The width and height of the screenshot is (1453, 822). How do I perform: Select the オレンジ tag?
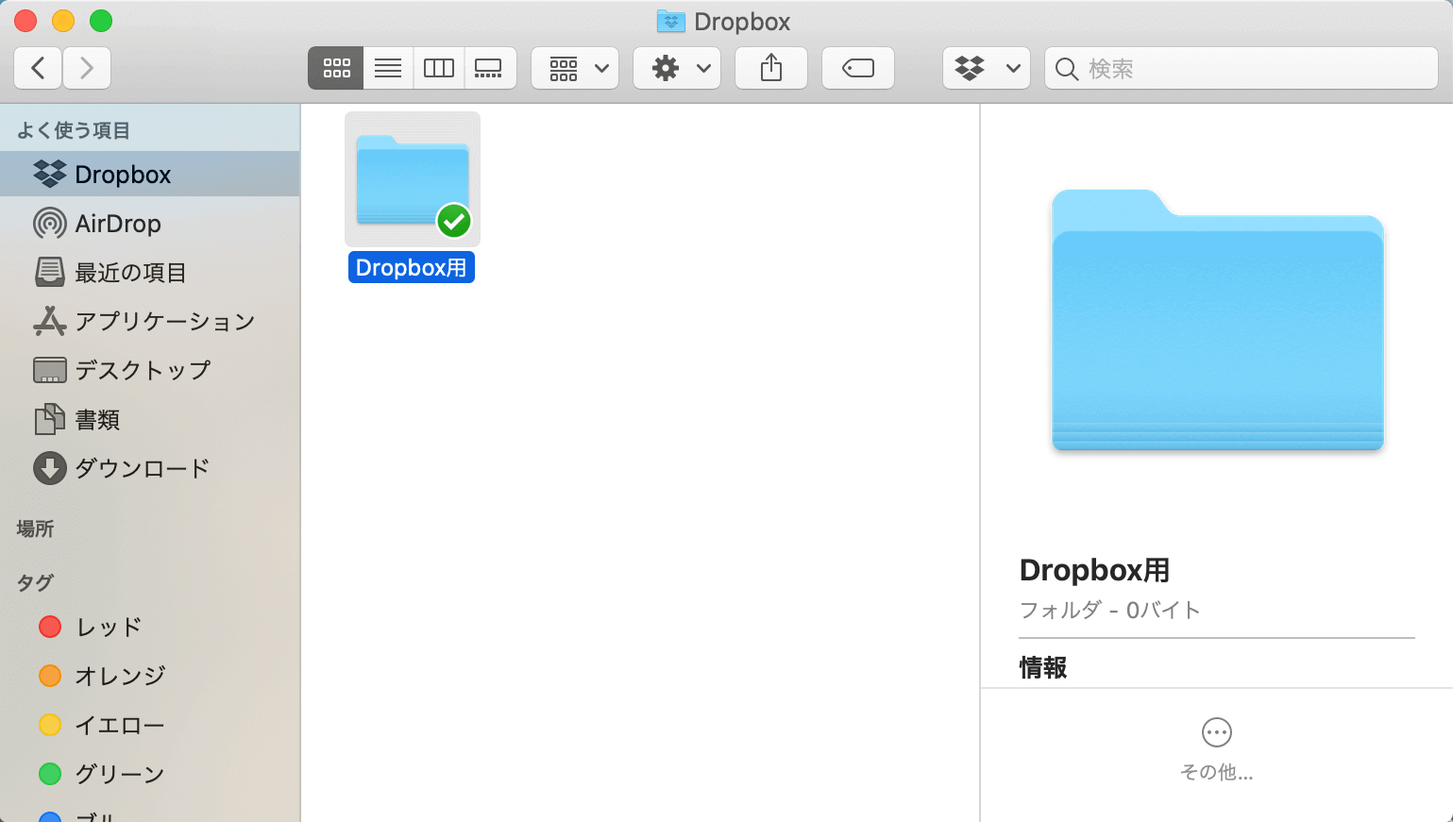pos(150,676)
